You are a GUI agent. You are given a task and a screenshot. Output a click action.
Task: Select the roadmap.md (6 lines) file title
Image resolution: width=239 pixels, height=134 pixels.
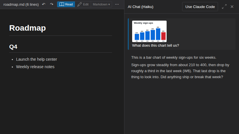tap(21, 5)
